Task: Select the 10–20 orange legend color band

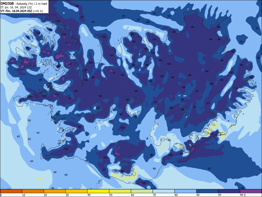Action: coord(33,191)
